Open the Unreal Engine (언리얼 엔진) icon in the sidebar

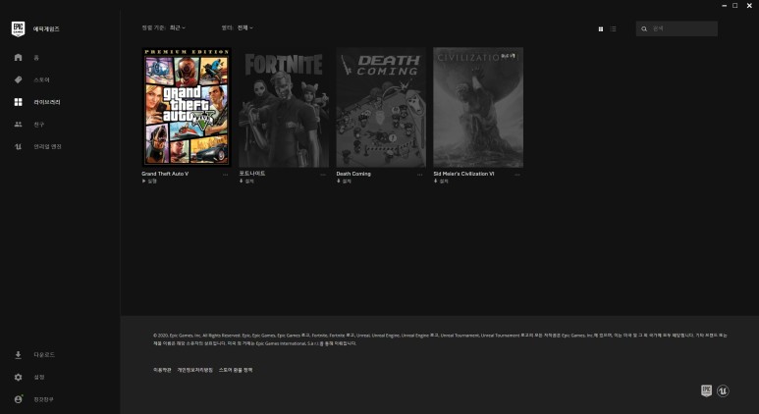click(18, 146)
